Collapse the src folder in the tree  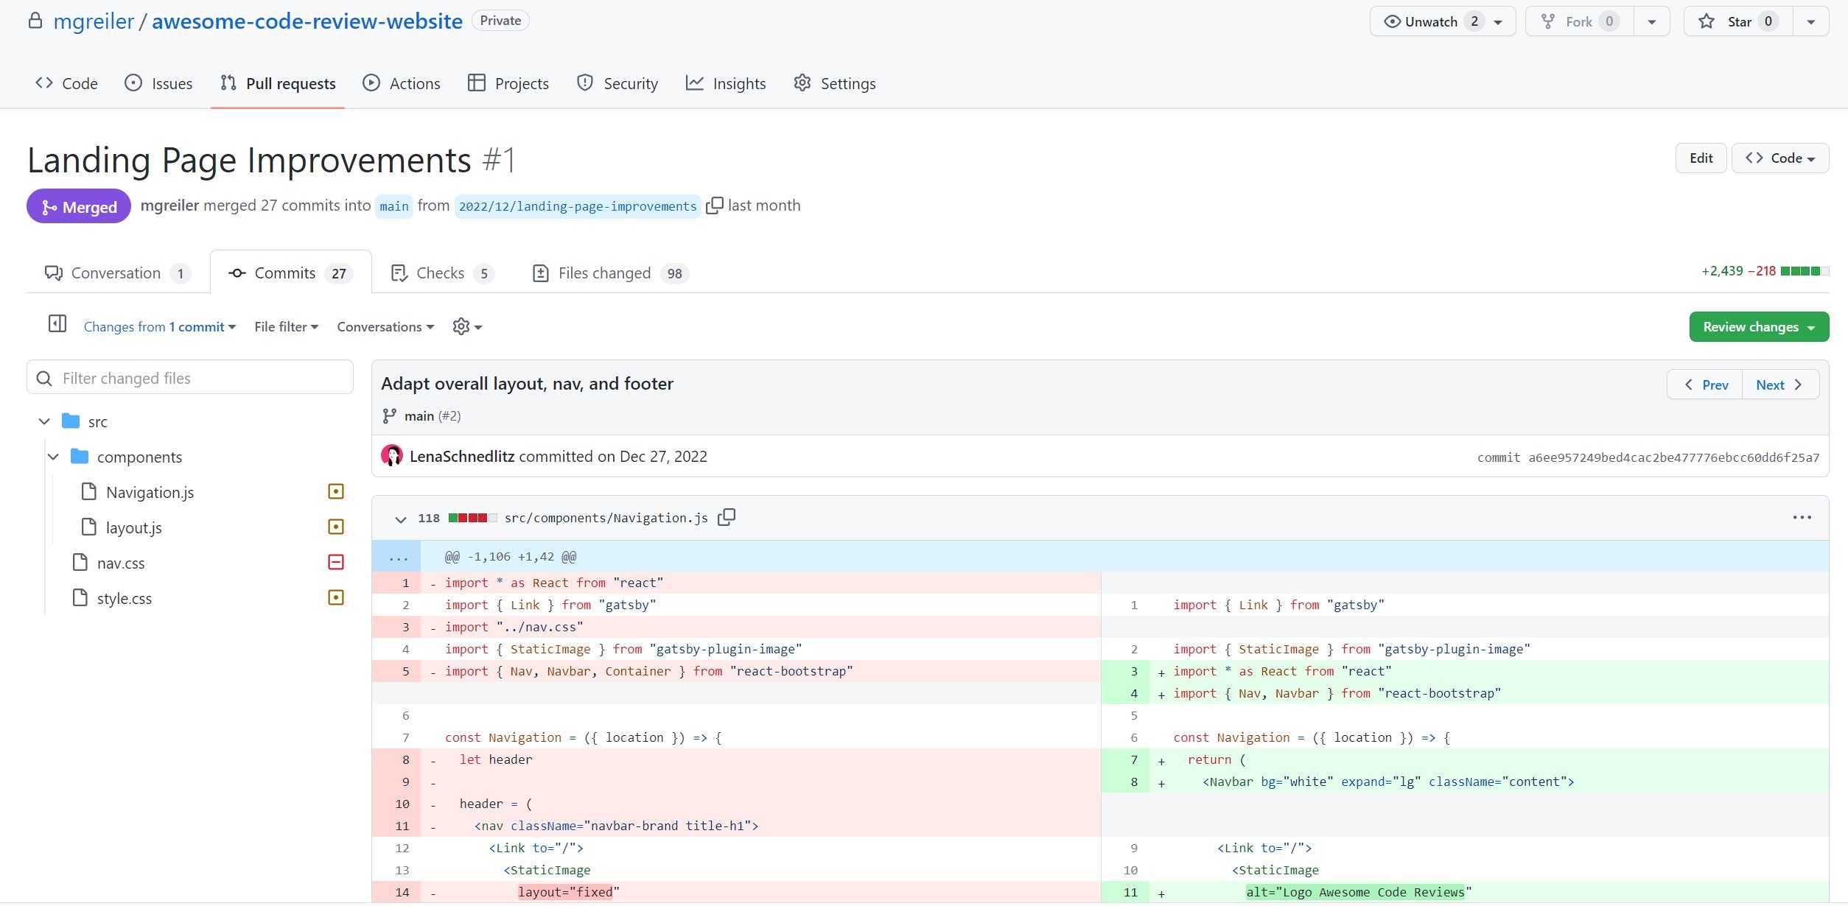click(x=44, y=421)
